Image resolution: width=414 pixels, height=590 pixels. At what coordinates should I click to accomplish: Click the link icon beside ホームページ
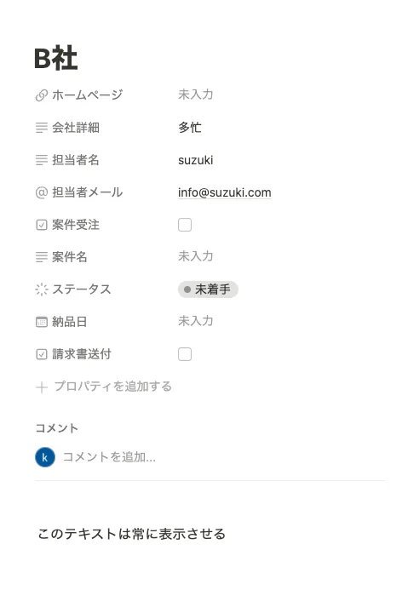[42, 95]
